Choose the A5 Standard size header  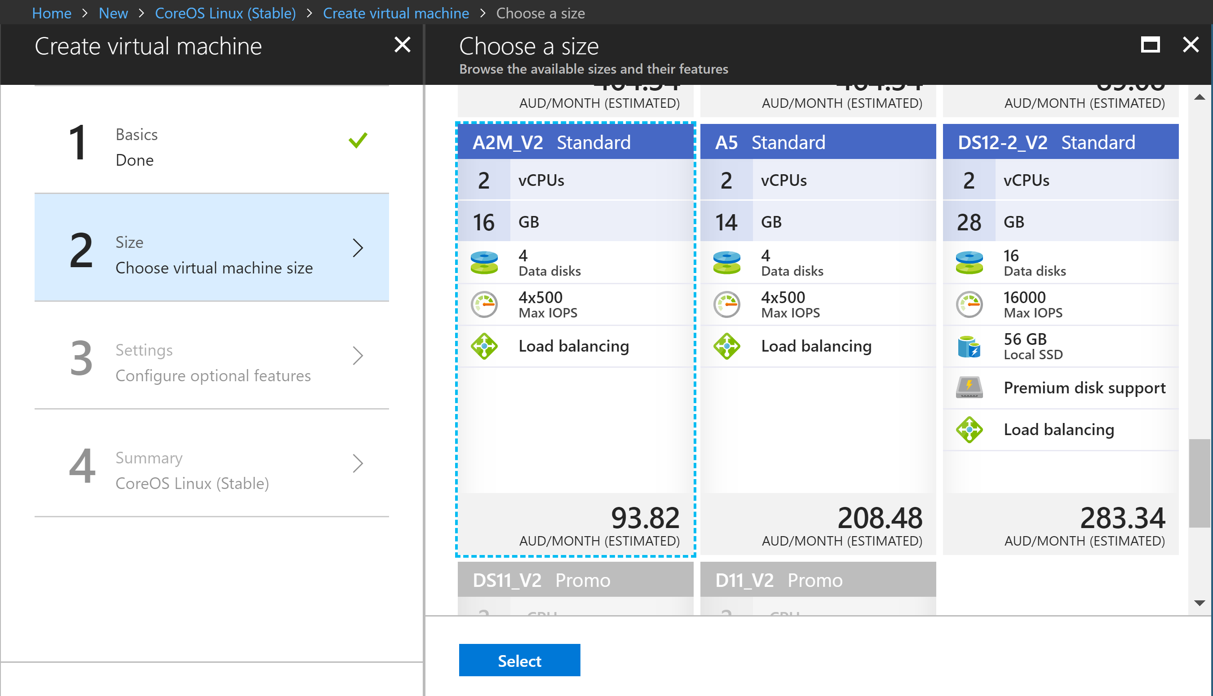pyautogui.click(x=818, y=142)
